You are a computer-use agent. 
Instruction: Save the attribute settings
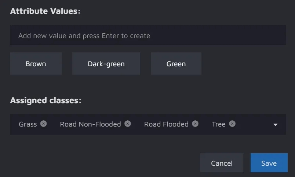click(269, 163)
